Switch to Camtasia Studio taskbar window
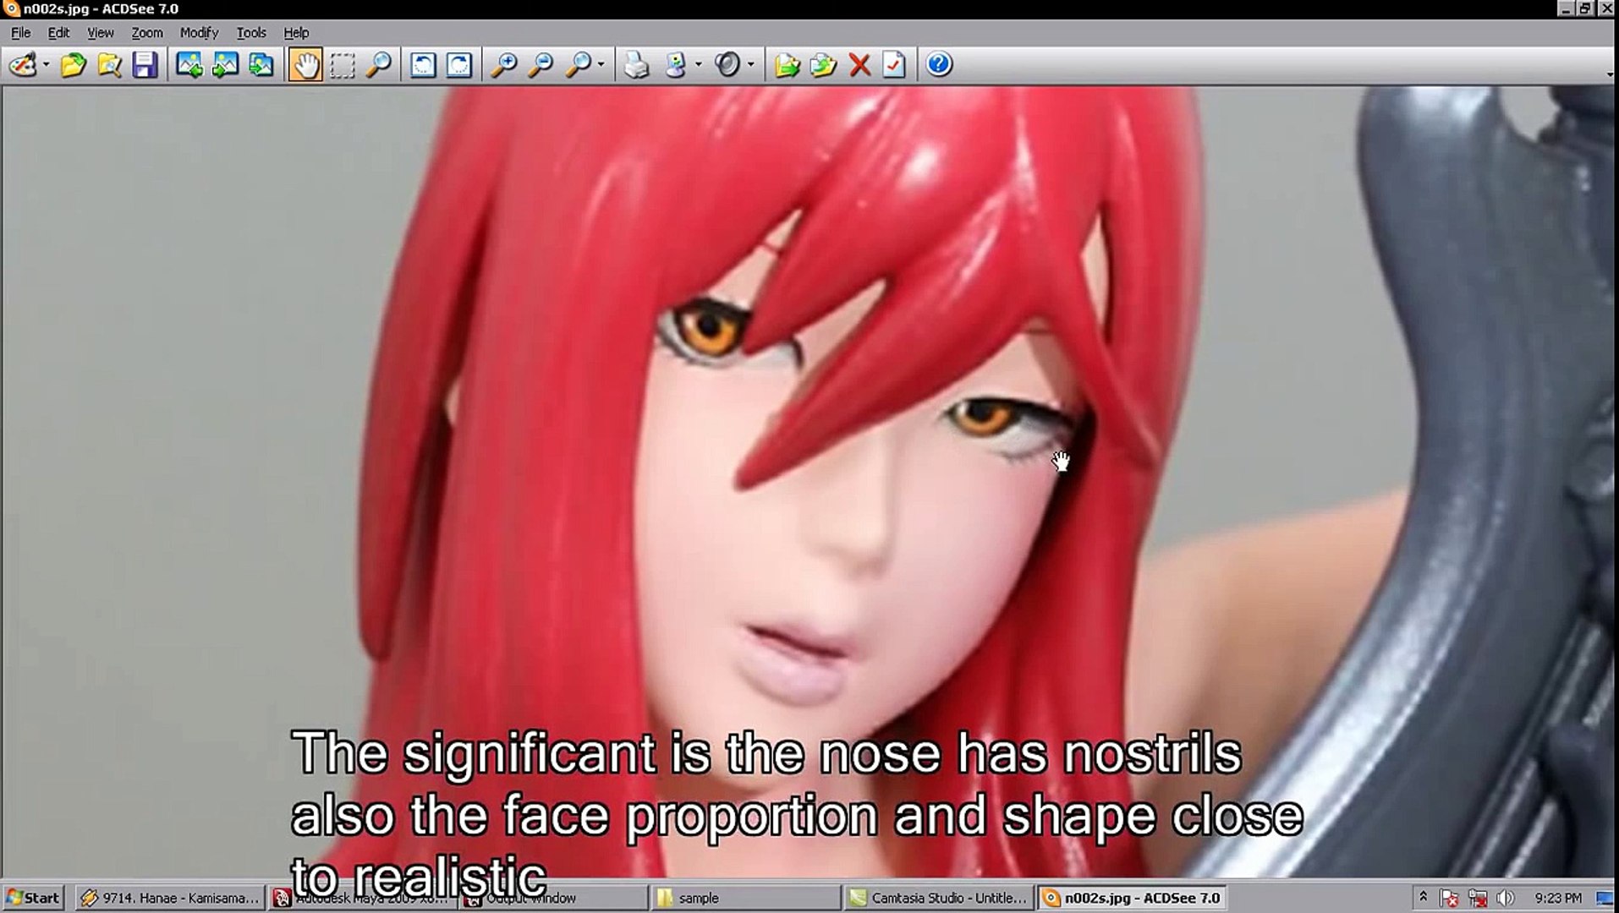This screenshot has height=913, width=1619. [938, 898]
